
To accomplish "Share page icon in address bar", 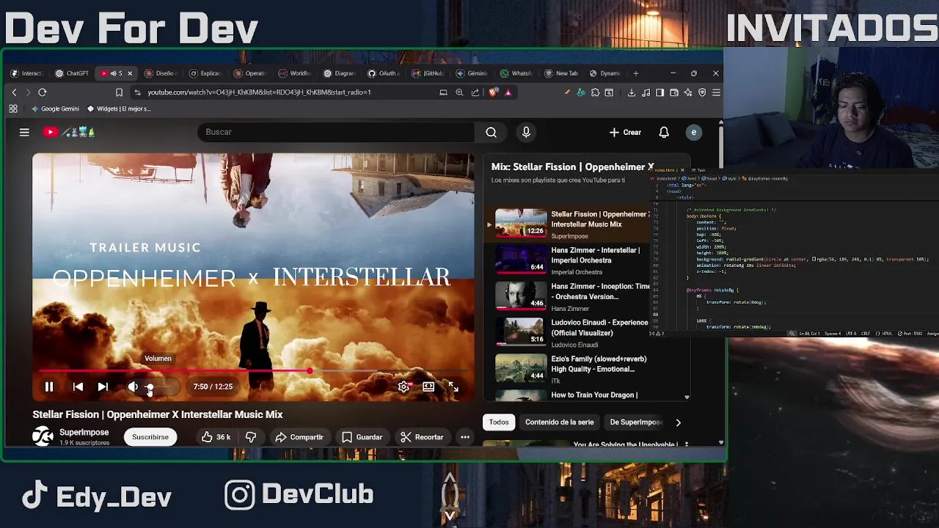I will pyautogui.click(x=475, y=92).
